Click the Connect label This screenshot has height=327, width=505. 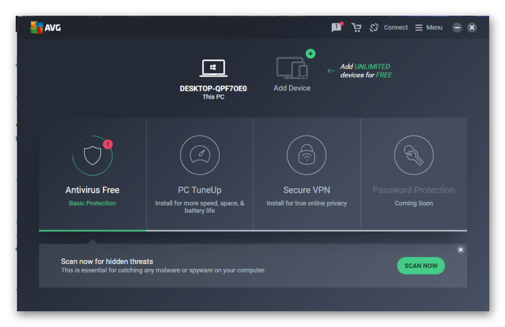(x=396, y=28)
